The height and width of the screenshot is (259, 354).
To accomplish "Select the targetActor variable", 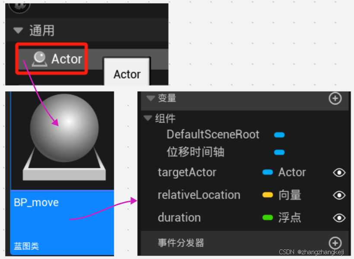I will click(187, 173).
